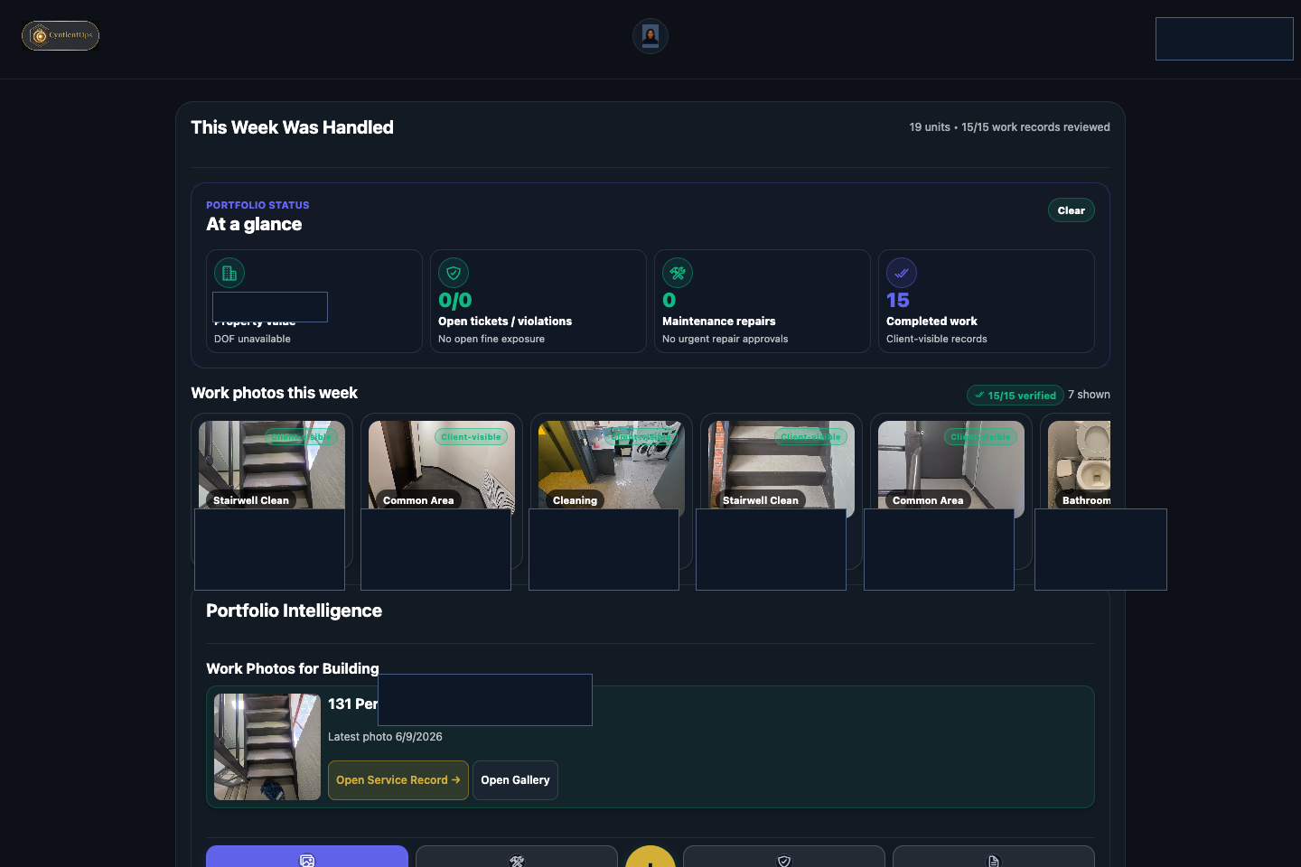Click the completed work double-check icon

pos(902,273)
